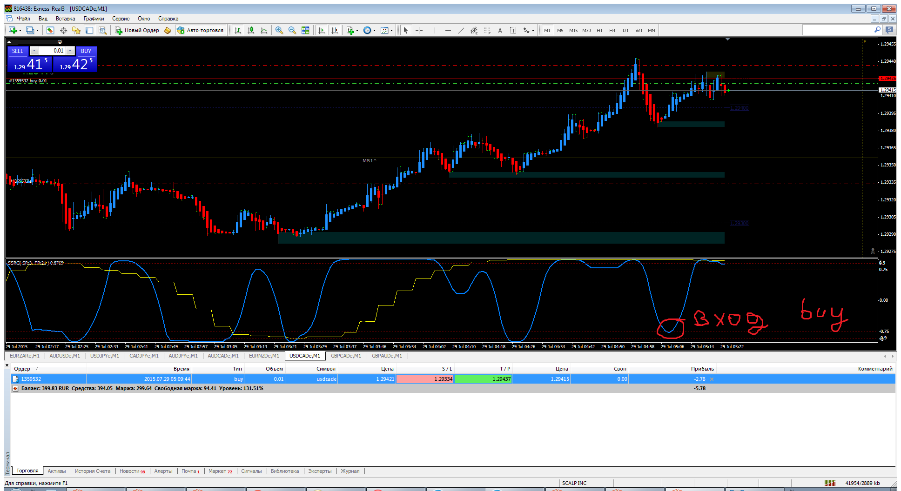Switch chart to candlesticks view
Viewport: 901px width, 491px height.
tap(251, 30)
